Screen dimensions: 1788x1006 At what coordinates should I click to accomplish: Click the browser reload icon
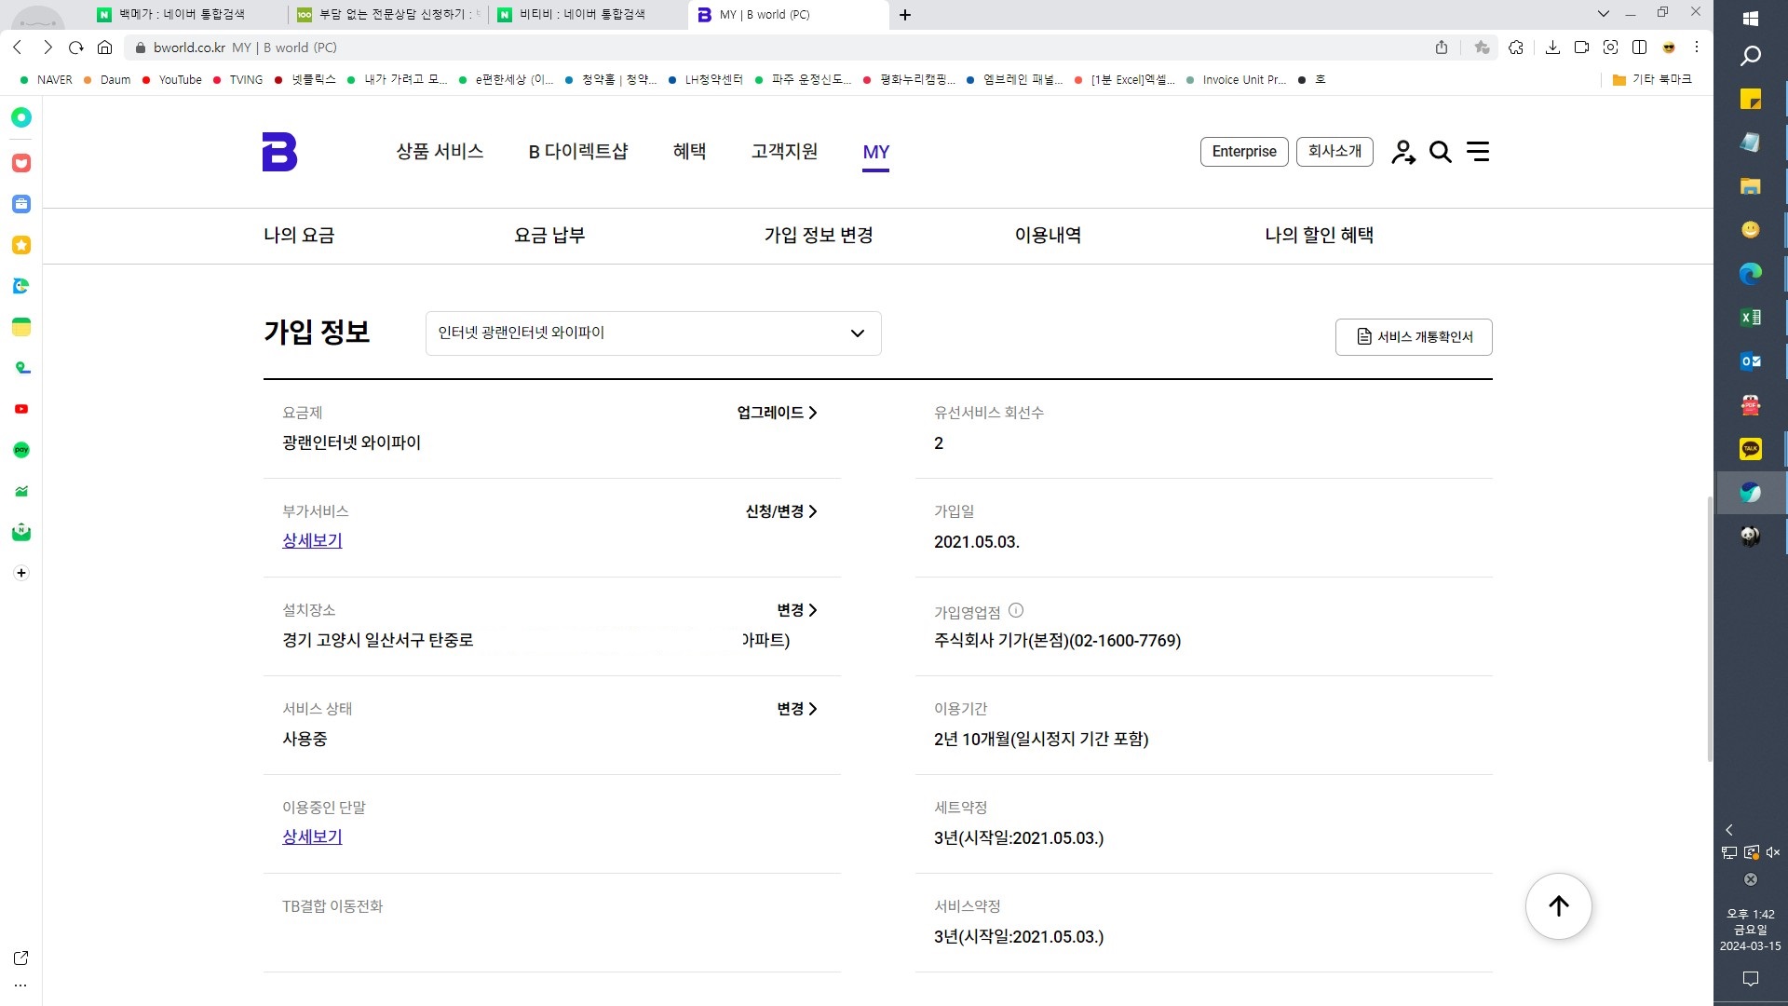click(x=76, y=48)
